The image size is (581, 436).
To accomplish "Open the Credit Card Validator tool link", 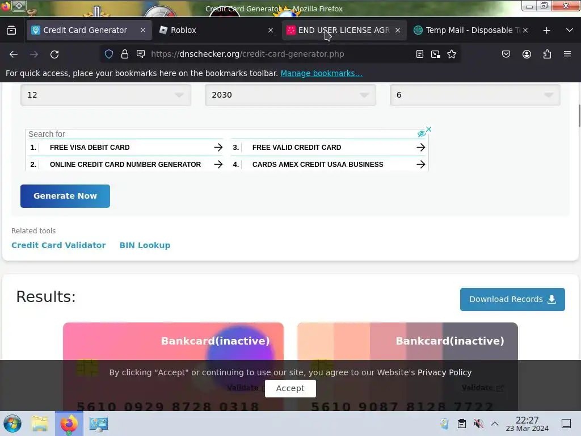I will (58, 245).
